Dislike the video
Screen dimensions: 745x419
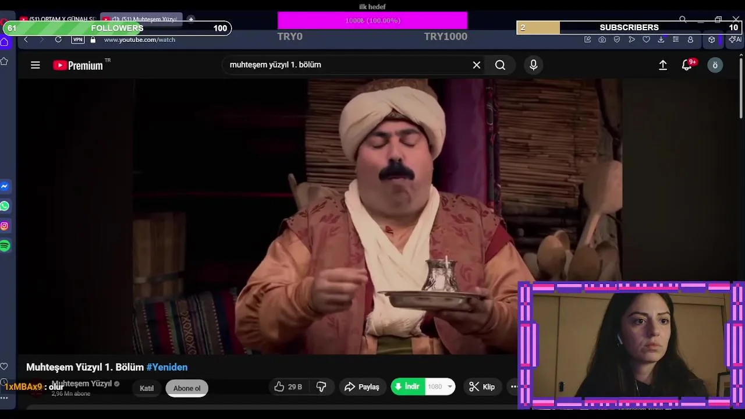click(x=321, y=387)
